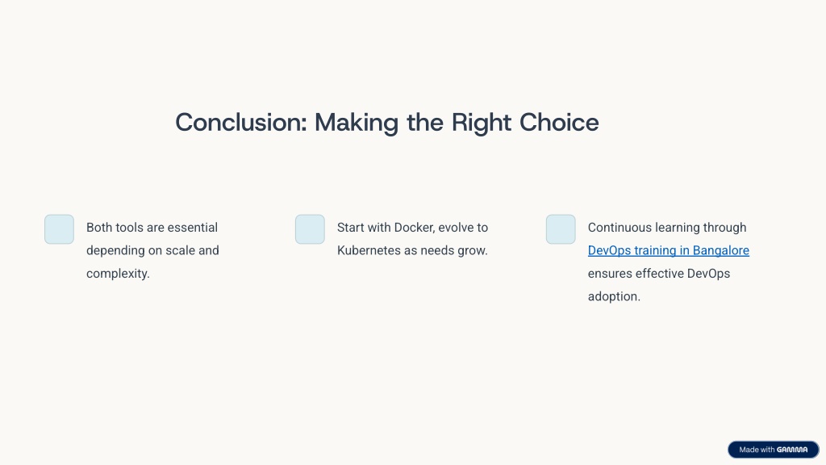Click the line "depending on scale and"
The width and height of the screenshot is (826, 465).
152,250
